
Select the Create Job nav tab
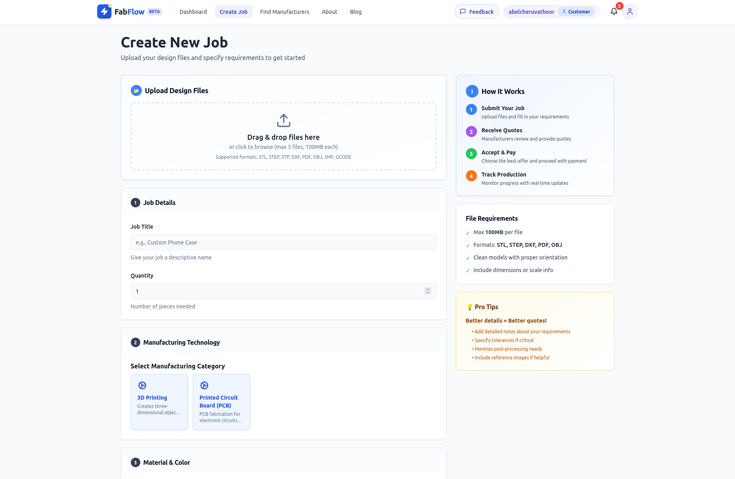pyautogui.click(x=234, y=11)
